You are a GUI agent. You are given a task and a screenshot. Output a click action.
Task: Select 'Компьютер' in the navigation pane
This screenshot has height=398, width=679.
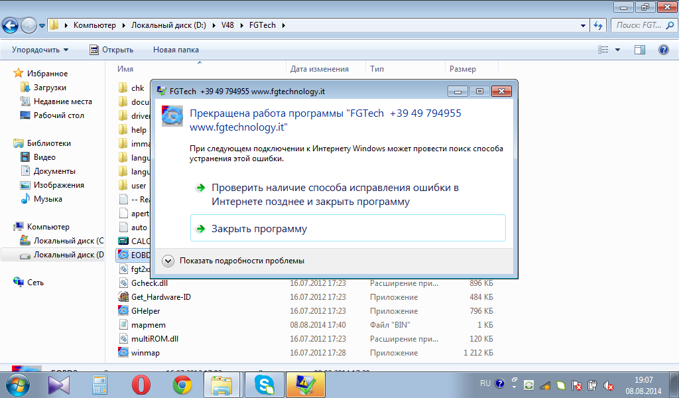point(48,227)
